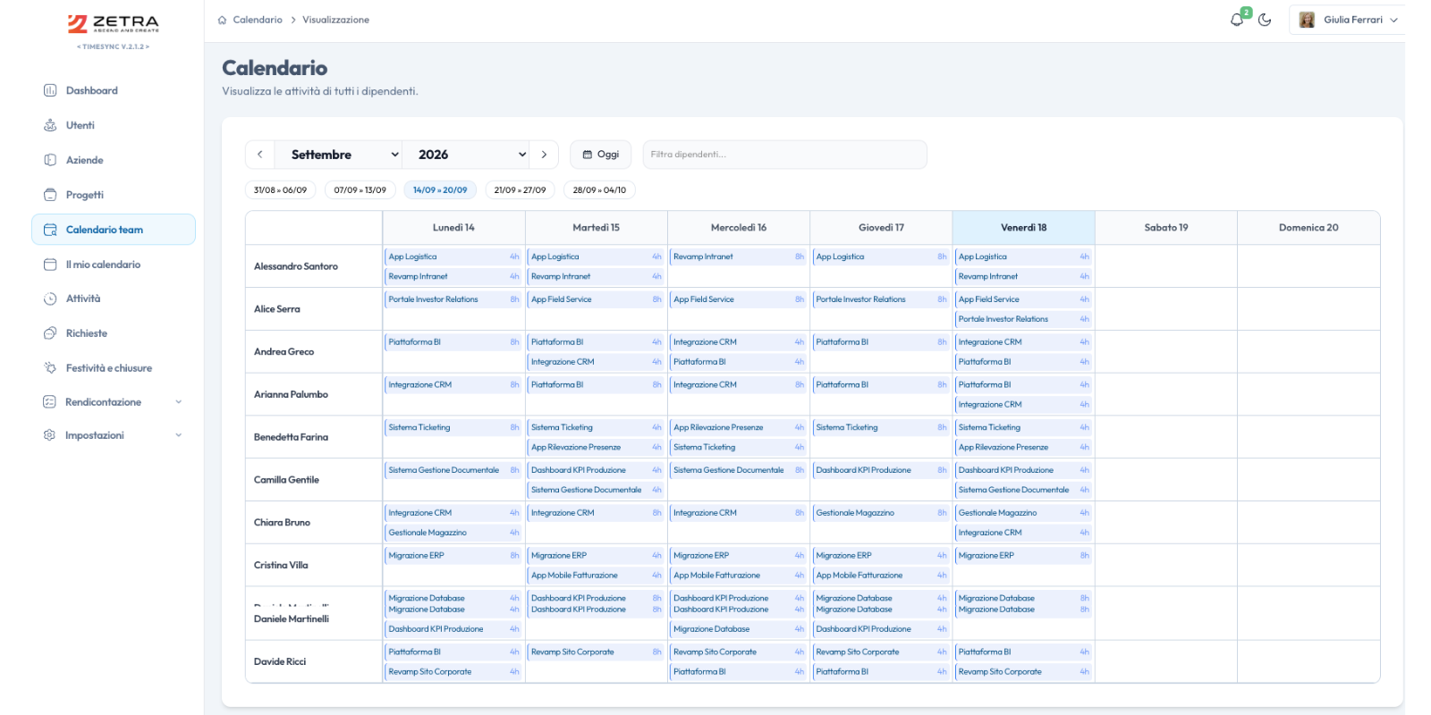The image size is (1431, 715).
Task: Open the 2026 year dropdown
Action: tap(466, 155)
